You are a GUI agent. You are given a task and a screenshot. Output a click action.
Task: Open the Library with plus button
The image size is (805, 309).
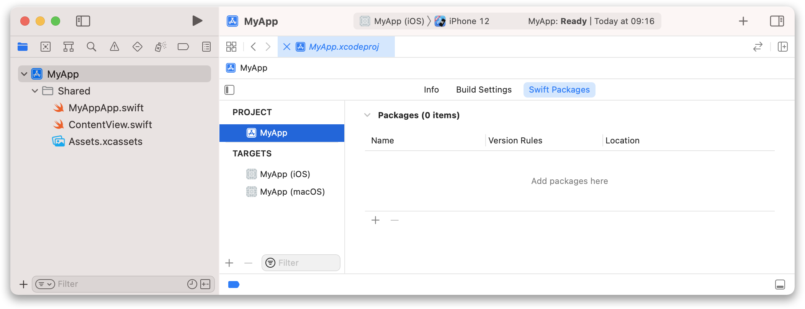point(743,21)
